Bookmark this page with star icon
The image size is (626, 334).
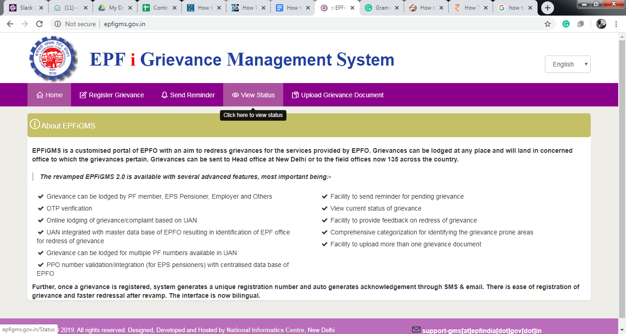pos(548,24)
